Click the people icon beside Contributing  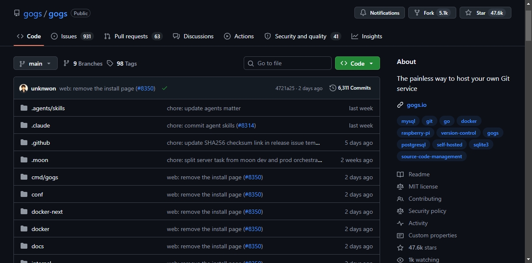coord(400,199)
